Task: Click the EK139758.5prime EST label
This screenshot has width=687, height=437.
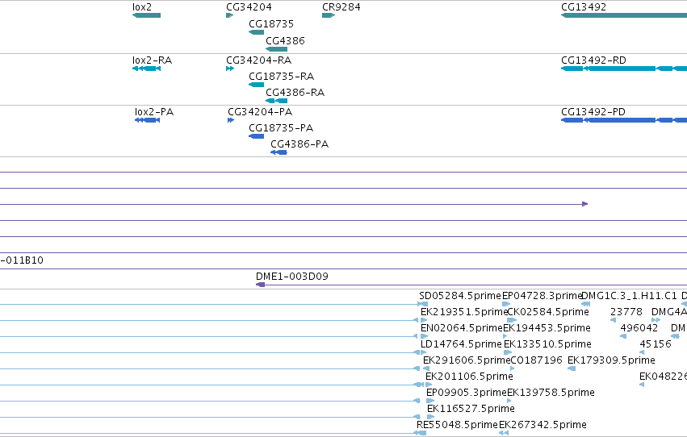Action: 551,393
